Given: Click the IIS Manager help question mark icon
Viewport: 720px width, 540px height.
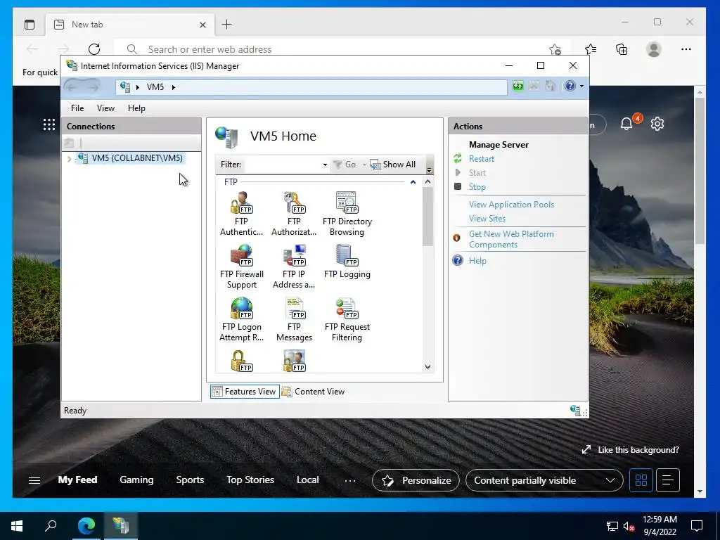Looking at the screenshot, I should 570,86.
